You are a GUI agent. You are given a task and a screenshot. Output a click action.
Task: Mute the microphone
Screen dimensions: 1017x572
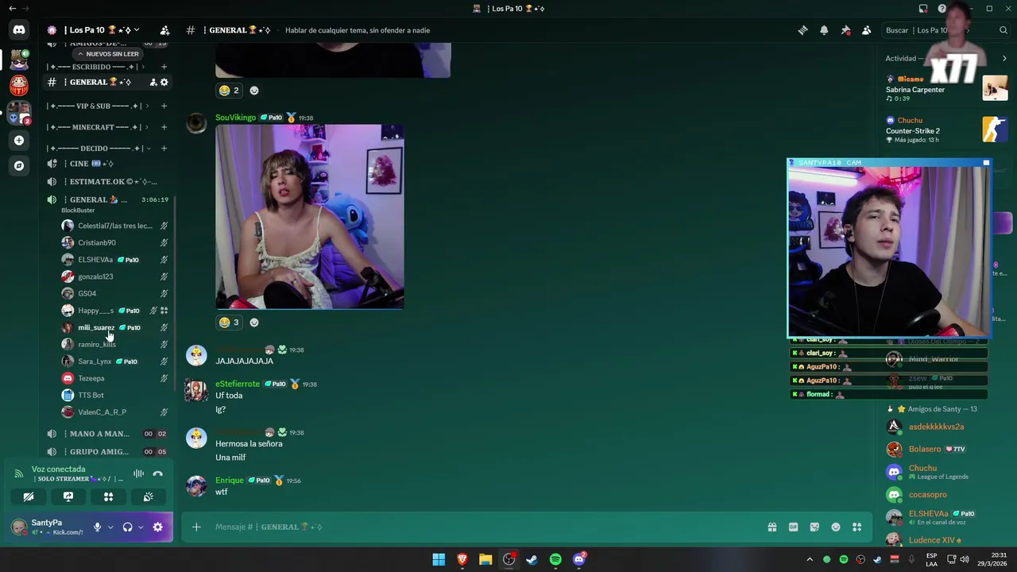pos(98,527)
